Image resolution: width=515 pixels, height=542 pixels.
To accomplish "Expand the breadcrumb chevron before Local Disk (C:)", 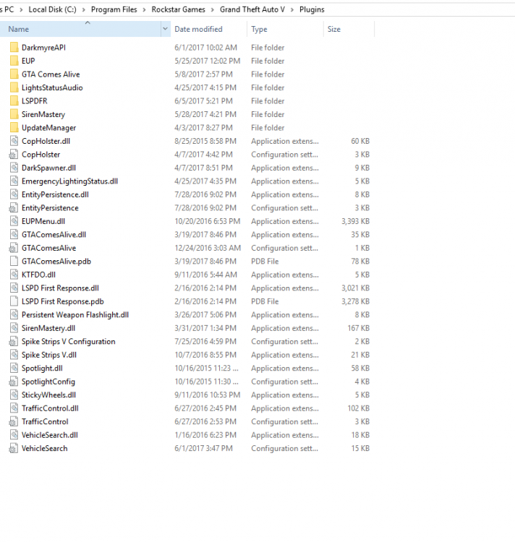I will (x=21, y=9).
